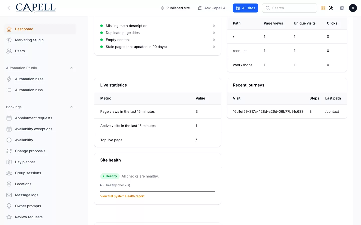The width and height of the screenshot is (361, 225).
Task: Click Missing meta description item
Action: [127, 26]
